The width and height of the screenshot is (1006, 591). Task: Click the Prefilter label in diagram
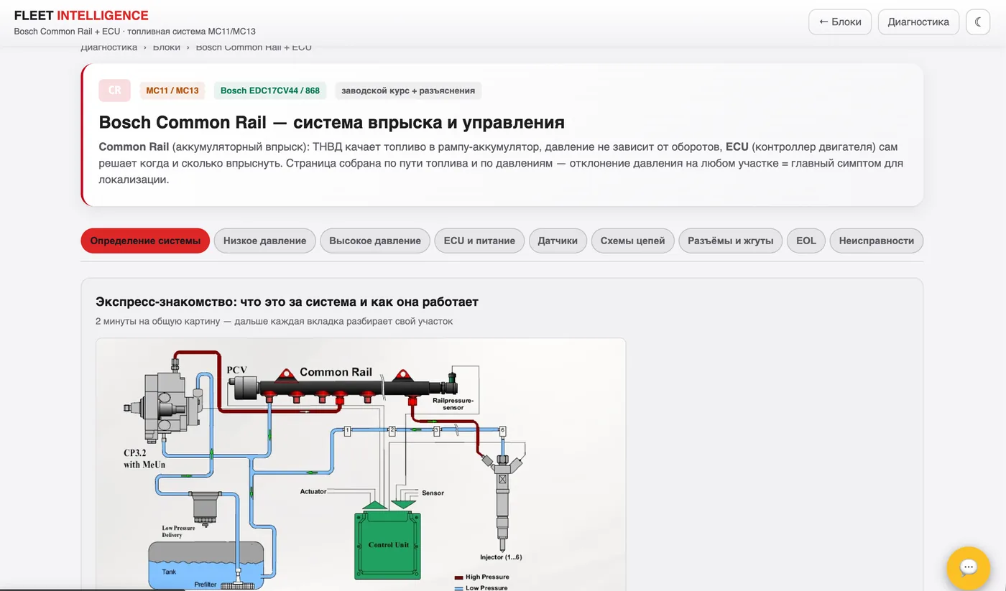coord(205,585)
